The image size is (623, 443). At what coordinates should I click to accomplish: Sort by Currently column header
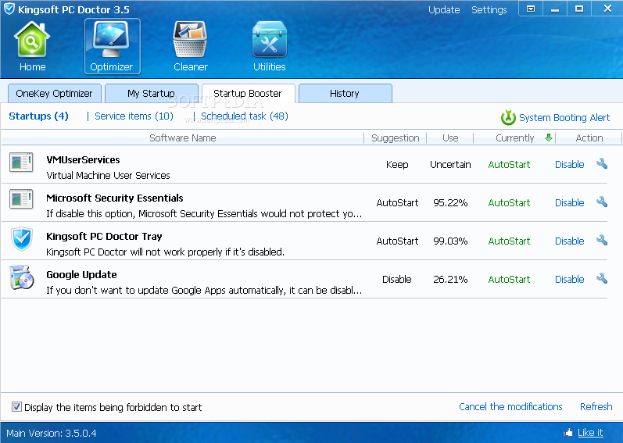[514, 138]
